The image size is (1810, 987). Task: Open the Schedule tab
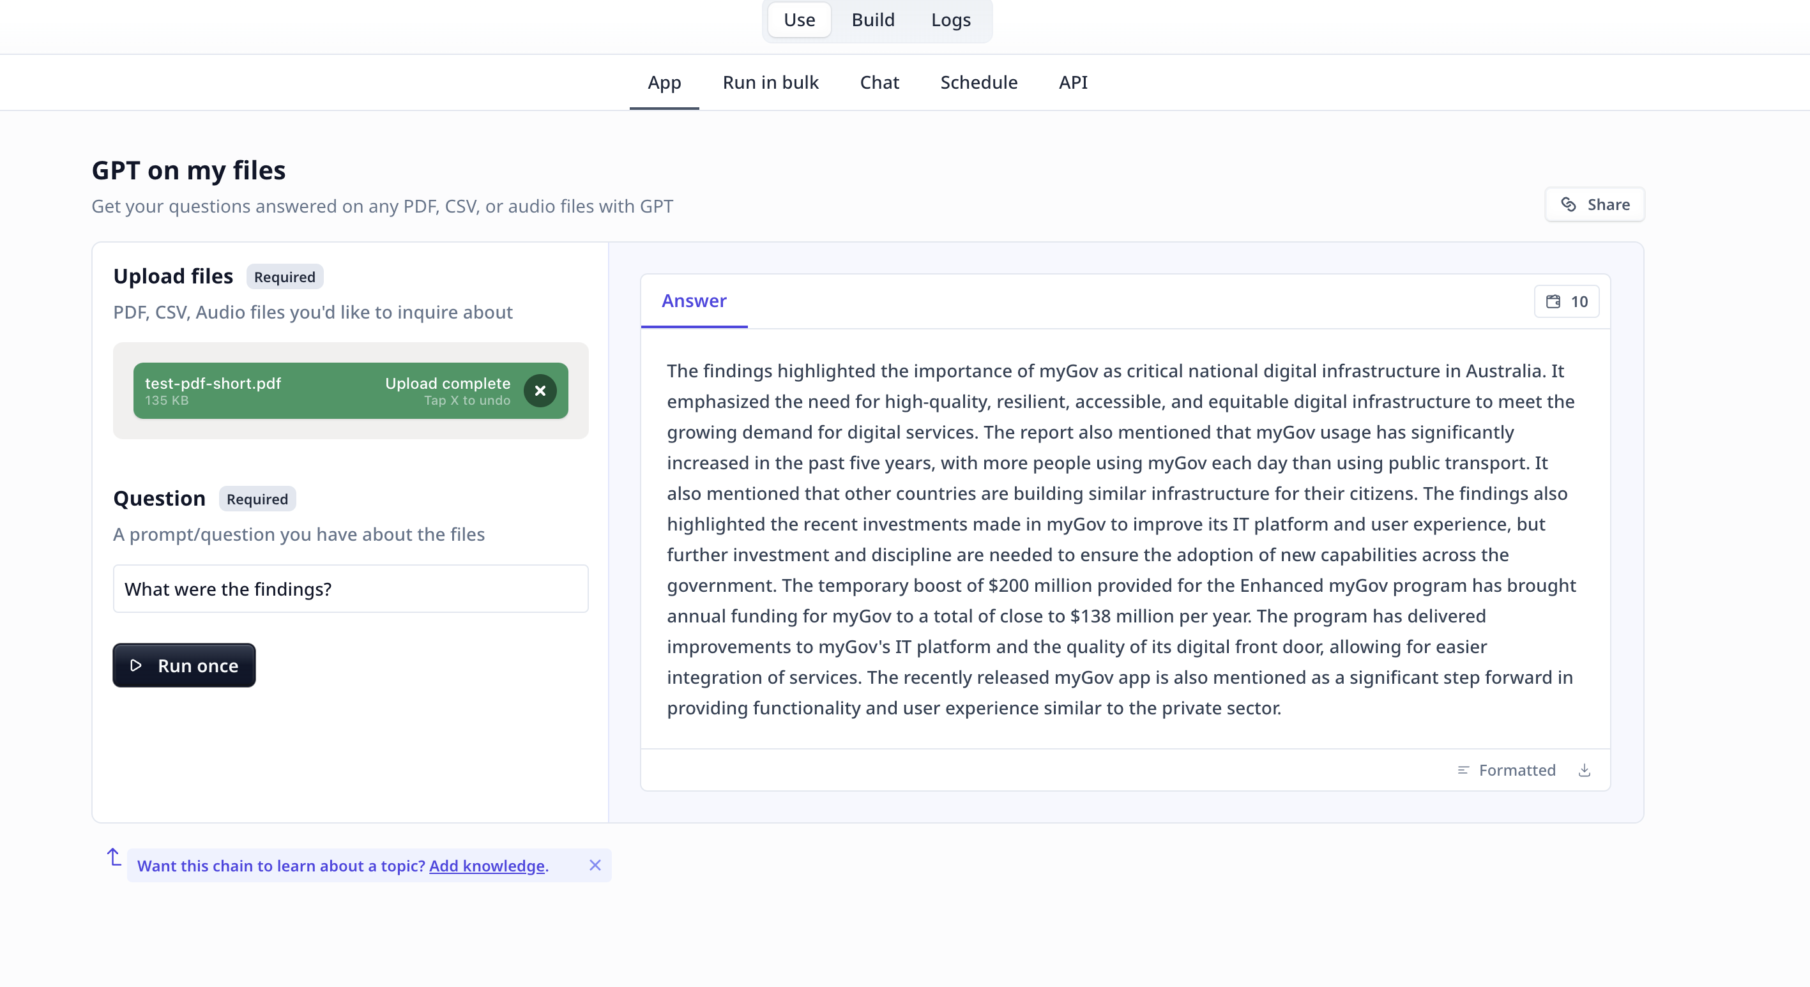(979, 82)
